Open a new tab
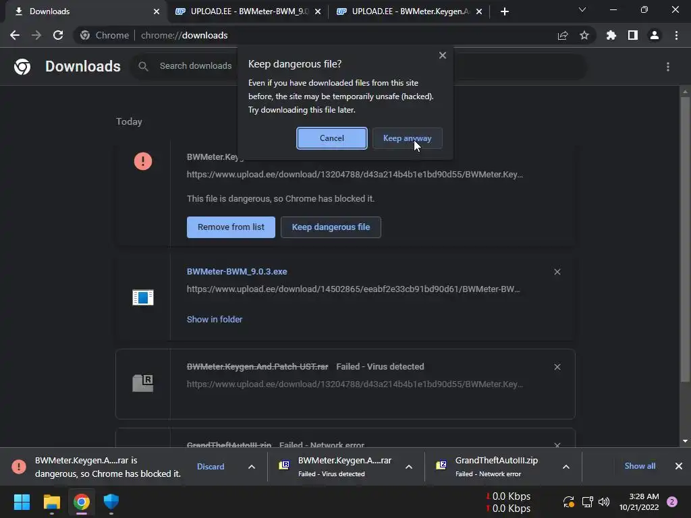 click(x=505, y=11)
